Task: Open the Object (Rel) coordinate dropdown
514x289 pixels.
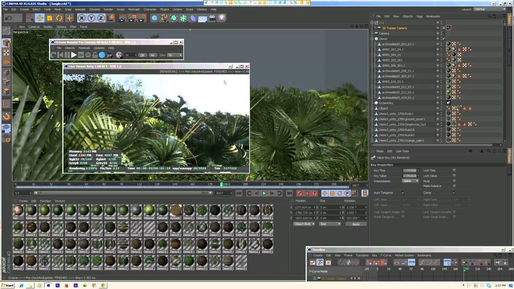Action: (x=304, y=224)
